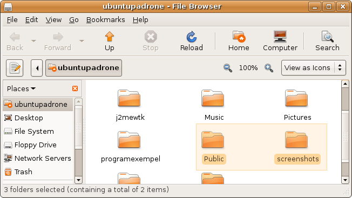
Task: Go up one folder with Up arrow
Action: pyautogui.click(x=110, y=41)
